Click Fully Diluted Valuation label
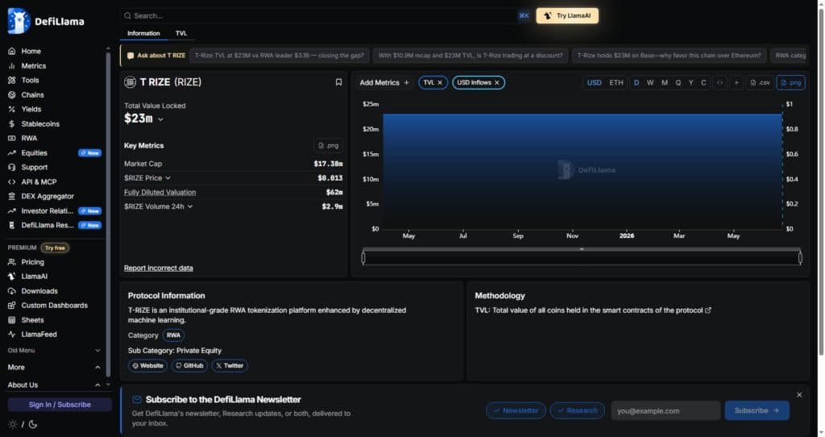 tap(160, 192)
